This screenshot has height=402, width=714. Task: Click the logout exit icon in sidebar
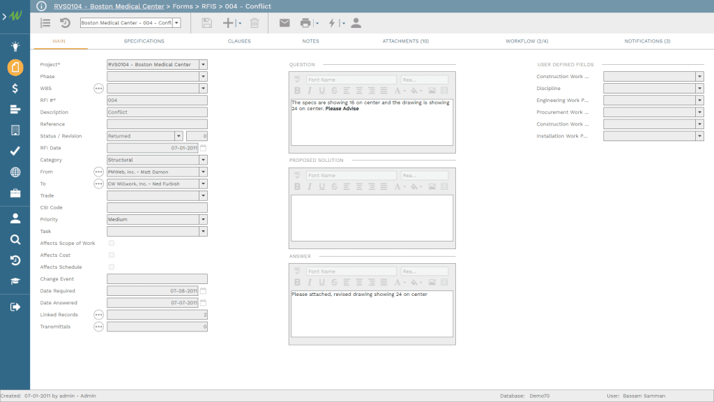[15, 307]
